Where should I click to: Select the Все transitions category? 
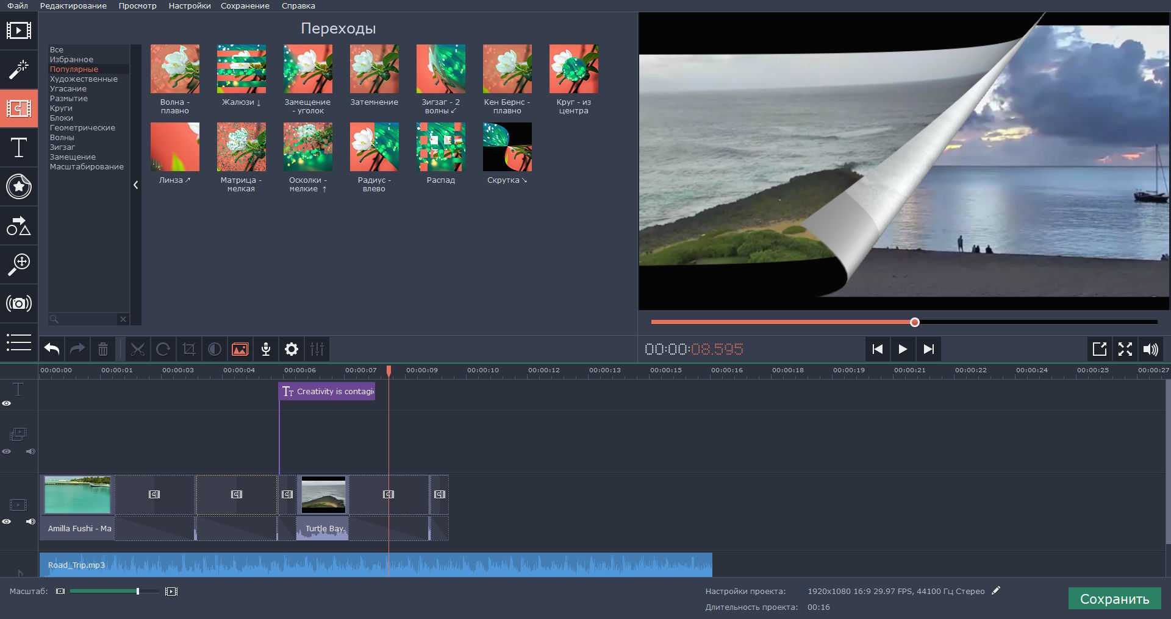pyautogui.click(x=57, y=50)
